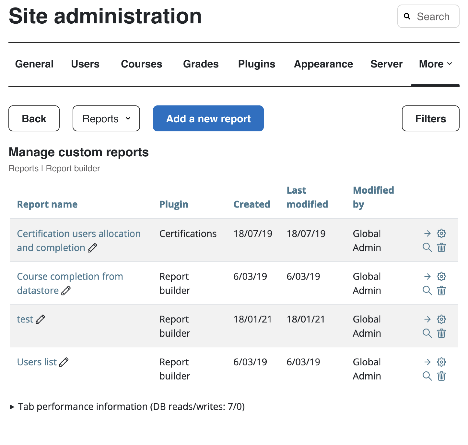Click the arrow icon in Certification users allocation row
468x445 pixels.
coord(427,234)
